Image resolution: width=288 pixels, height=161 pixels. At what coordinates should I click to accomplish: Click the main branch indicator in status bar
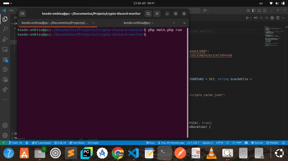coord(14,143)
